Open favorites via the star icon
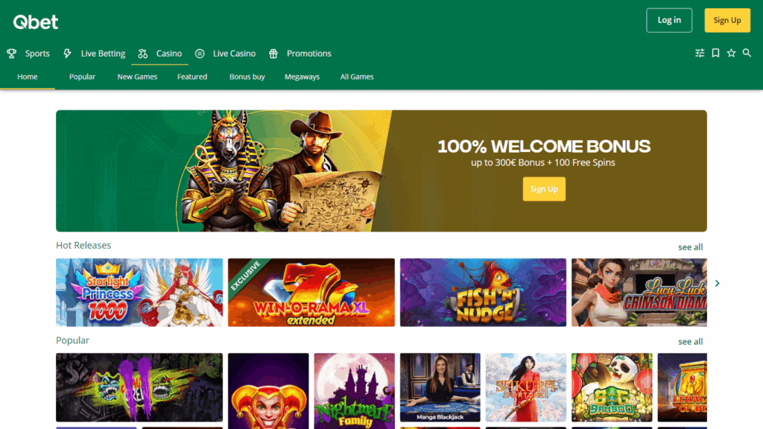 tap(731, 53)
